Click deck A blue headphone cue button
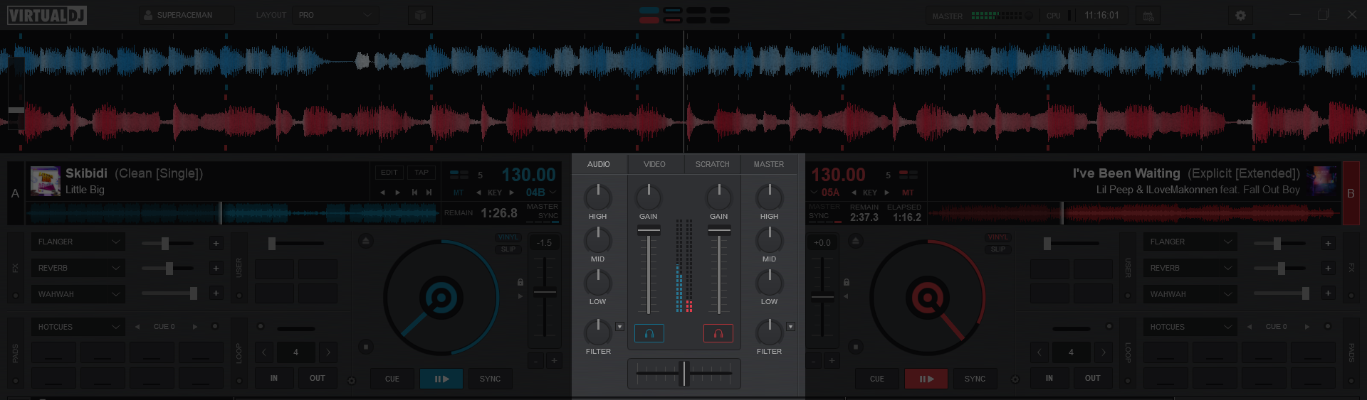 [649, 333]
